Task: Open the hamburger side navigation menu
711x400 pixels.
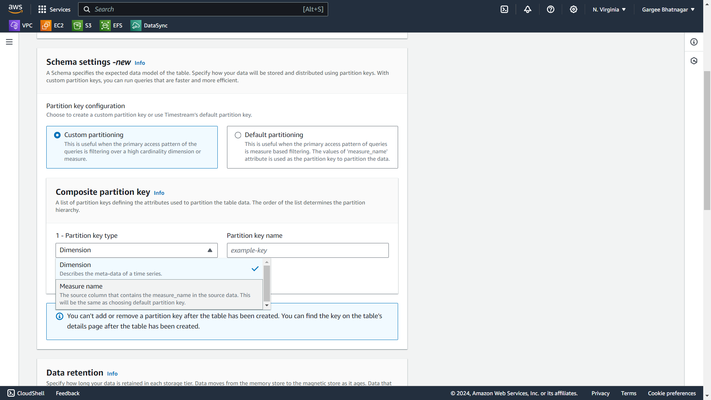Action: (x=9, y=42)
